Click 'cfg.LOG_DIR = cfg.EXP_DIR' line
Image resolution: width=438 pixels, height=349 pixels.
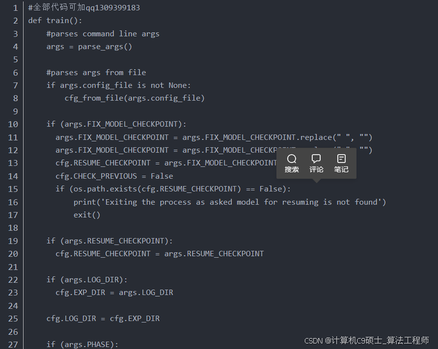[x=103, y=319]
